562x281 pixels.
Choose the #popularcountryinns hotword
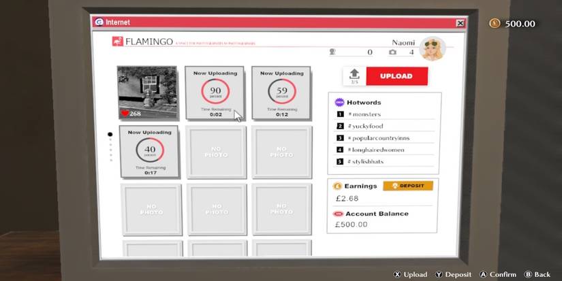point(378,138)
